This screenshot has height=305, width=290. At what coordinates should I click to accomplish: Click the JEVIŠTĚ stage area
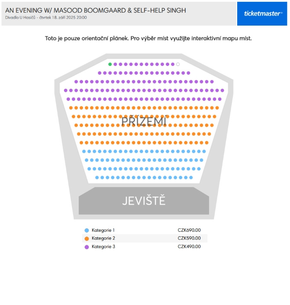(144, 201)
